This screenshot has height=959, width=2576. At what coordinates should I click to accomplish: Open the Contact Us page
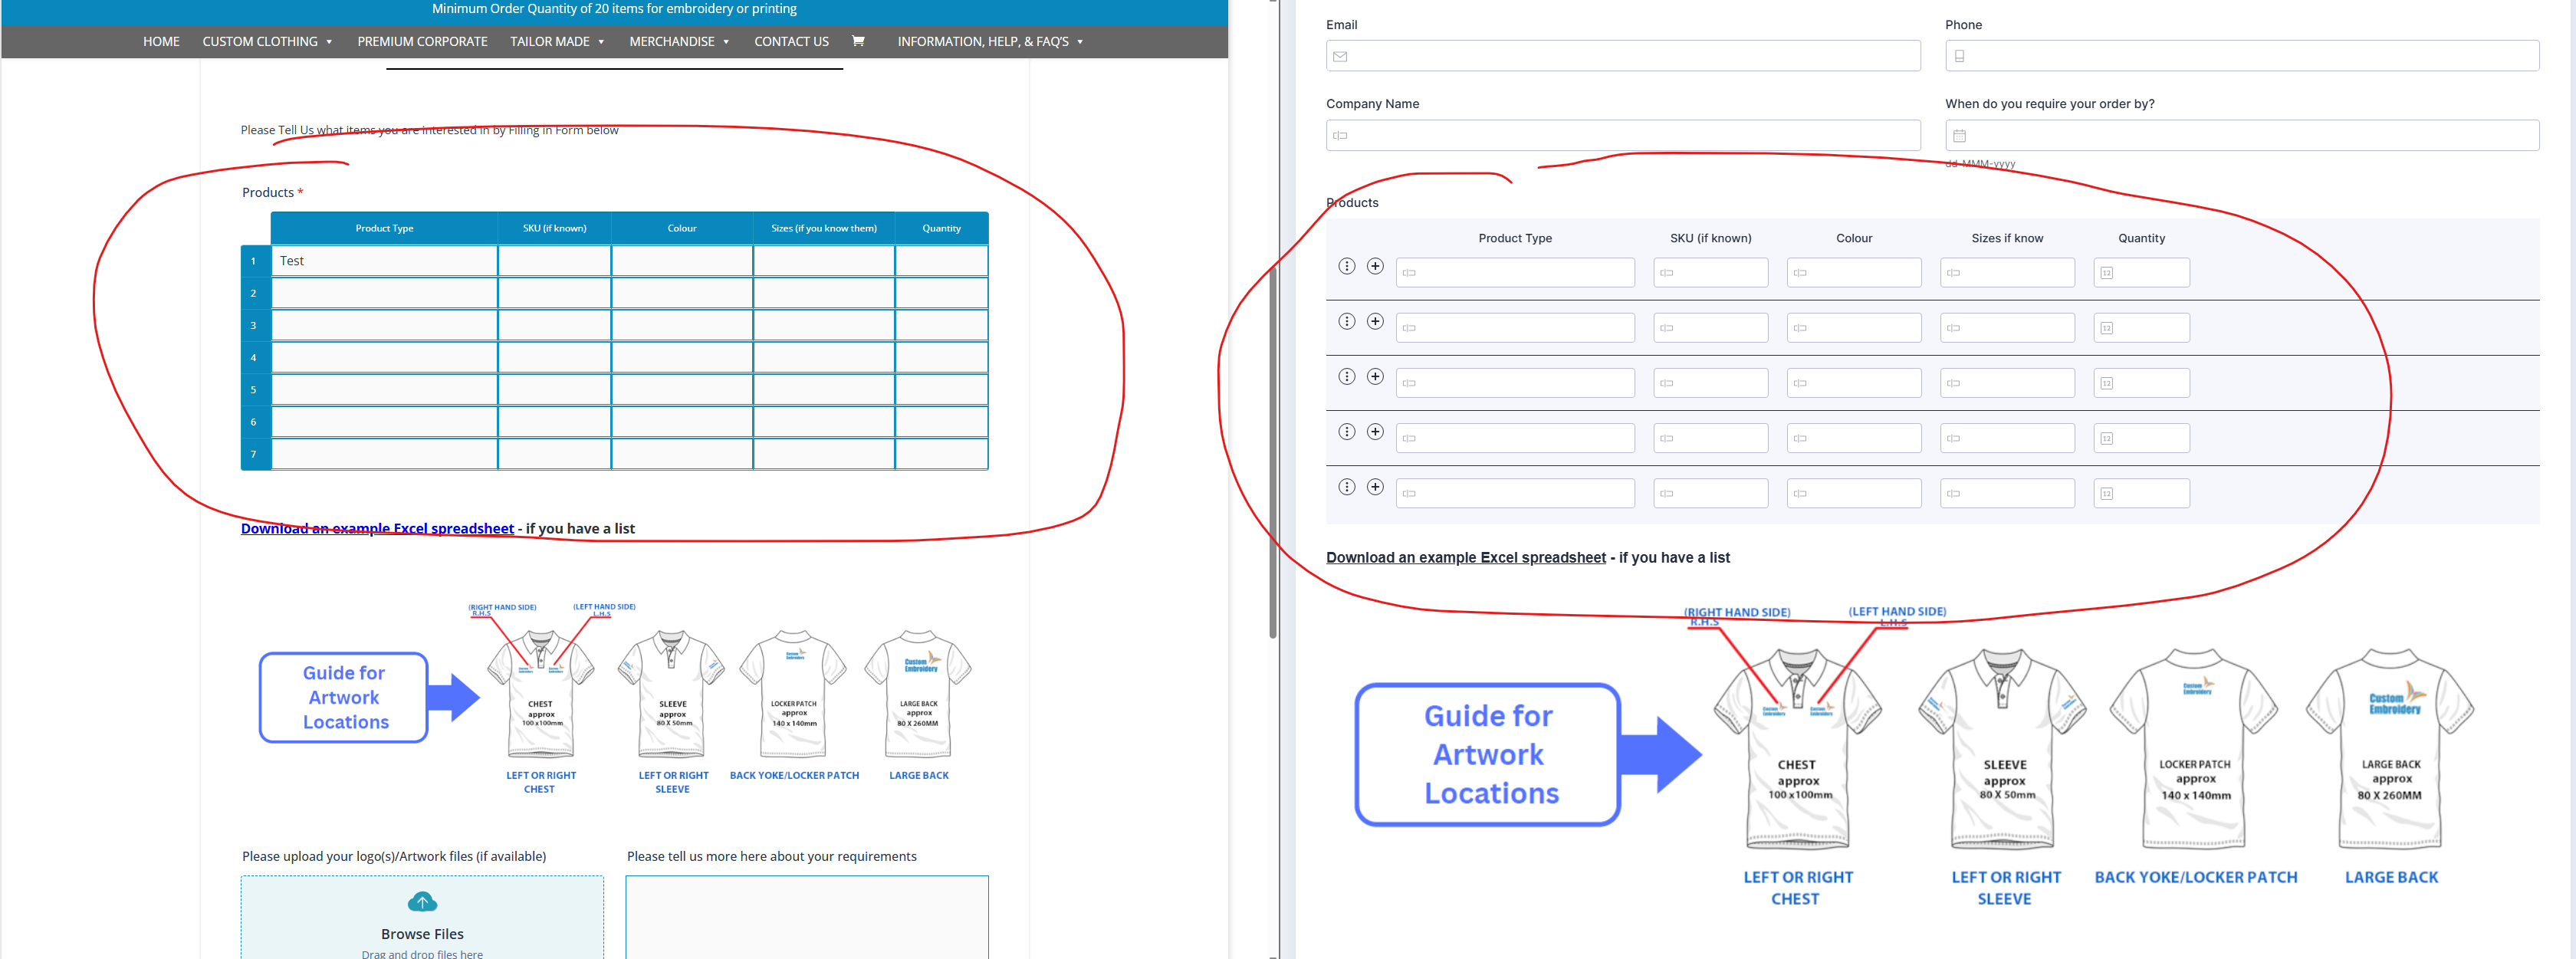[x=791, y=41]
